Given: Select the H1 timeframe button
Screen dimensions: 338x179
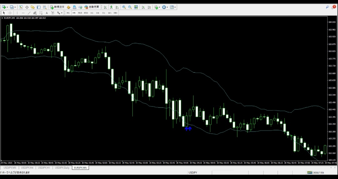Looking at the screenshot, I should (92, 13).
